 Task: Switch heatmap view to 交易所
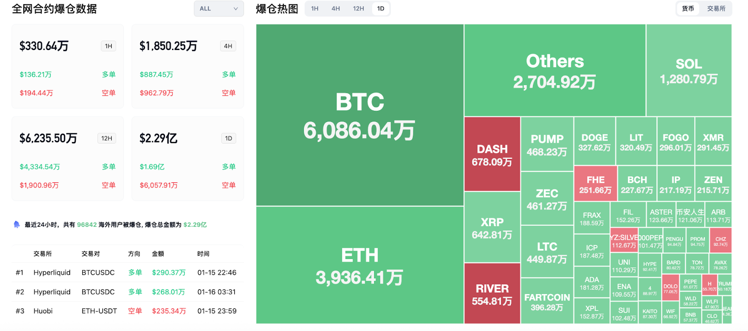coord(716,8)
